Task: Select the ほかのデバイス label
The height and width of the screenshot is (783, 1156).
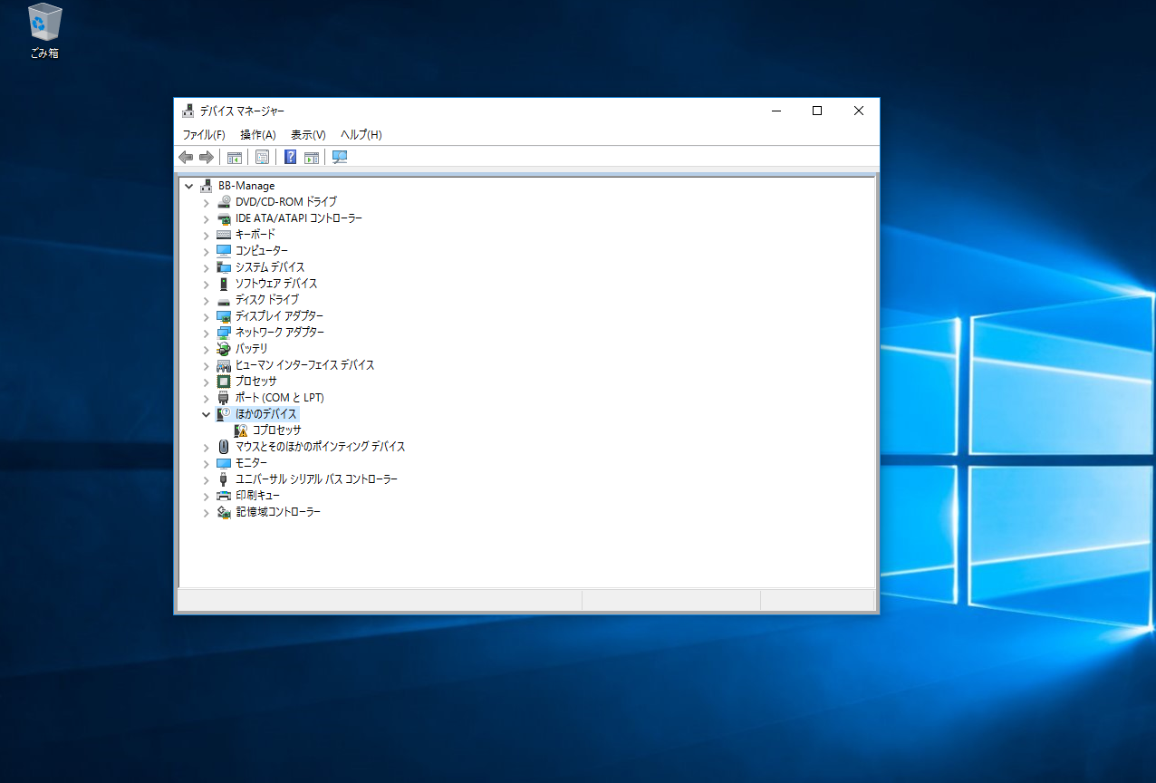Action: (x=266, y=414)
